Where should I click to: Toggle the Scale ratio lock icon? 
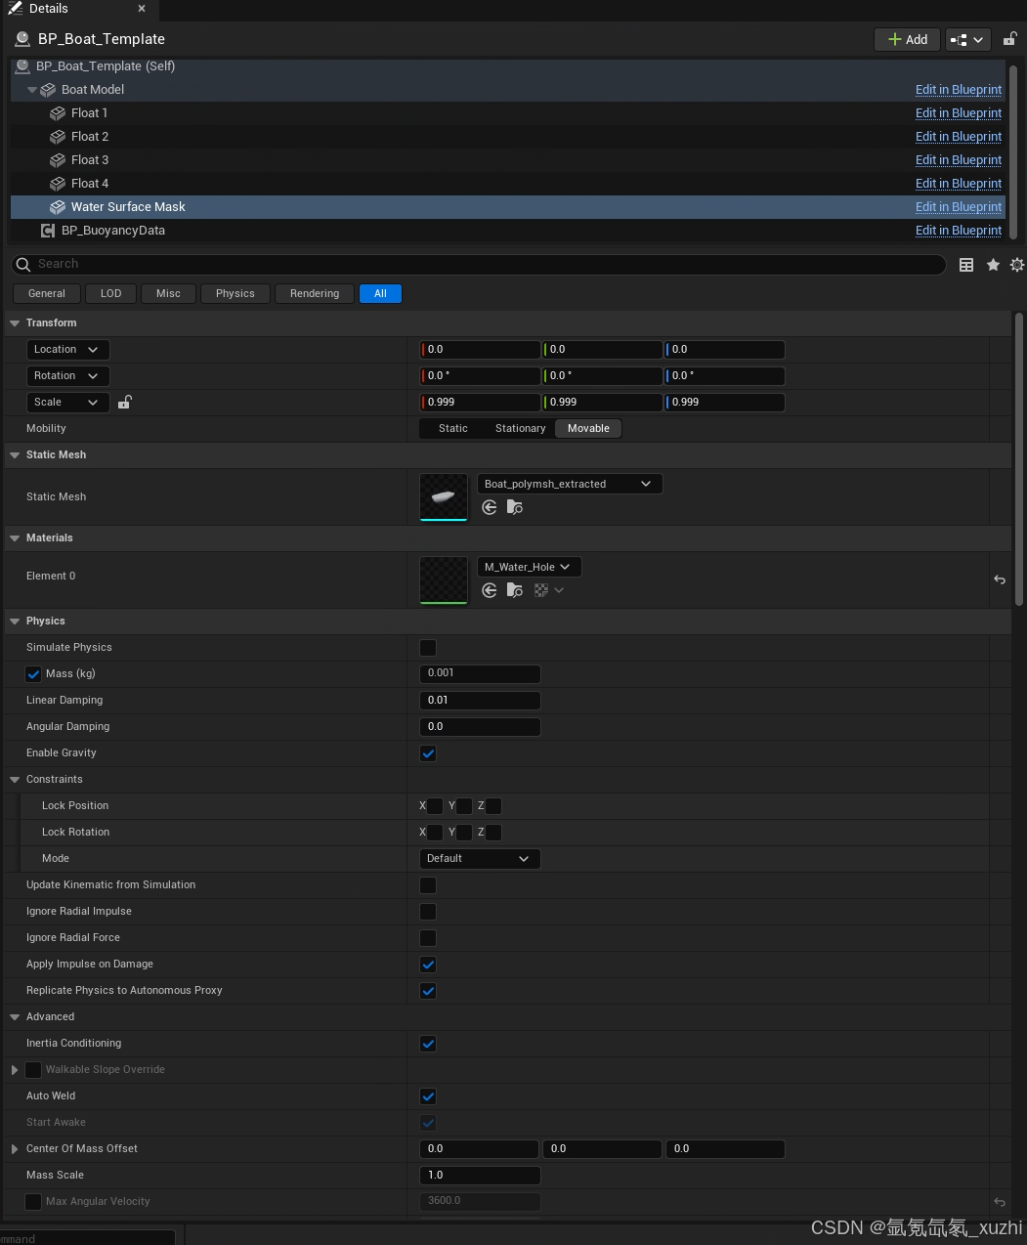pyautogui.click(x=124, y=403)
